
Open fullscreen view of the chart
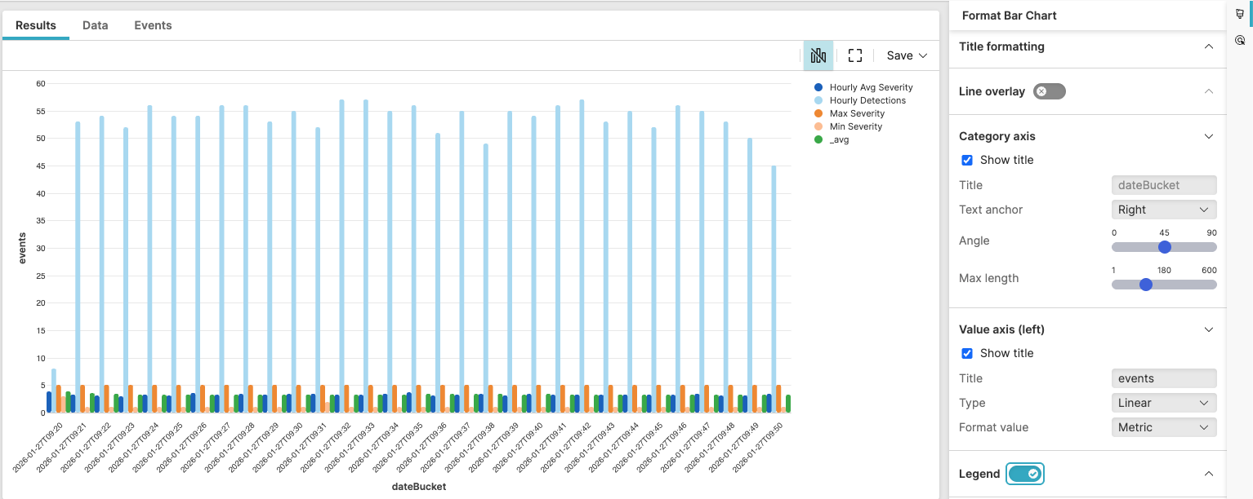click(x=854, y=55)
